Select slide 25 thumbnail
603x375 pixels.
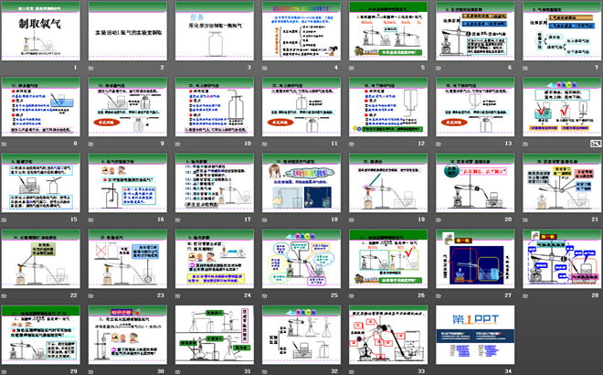point(301,259)
